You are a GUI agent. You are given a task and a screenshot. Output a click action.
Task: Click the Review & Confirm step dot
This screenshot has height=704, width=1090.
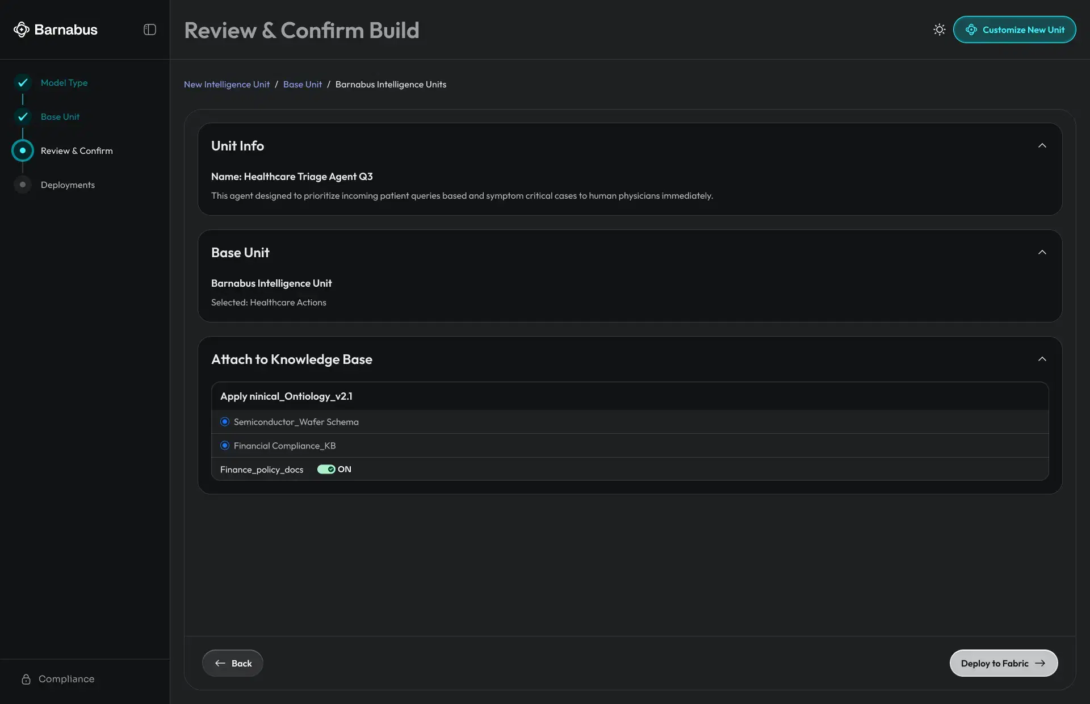click(x=22, y=150)
